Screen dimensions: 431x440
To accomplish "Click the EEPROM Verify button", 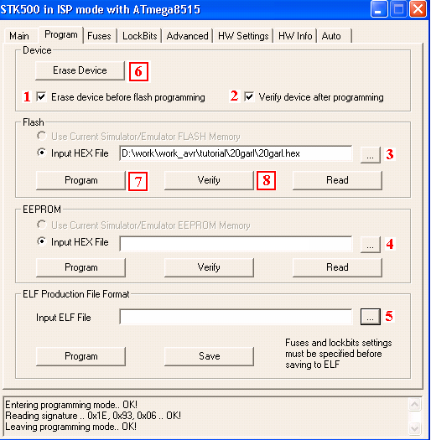I will [209, 267].
